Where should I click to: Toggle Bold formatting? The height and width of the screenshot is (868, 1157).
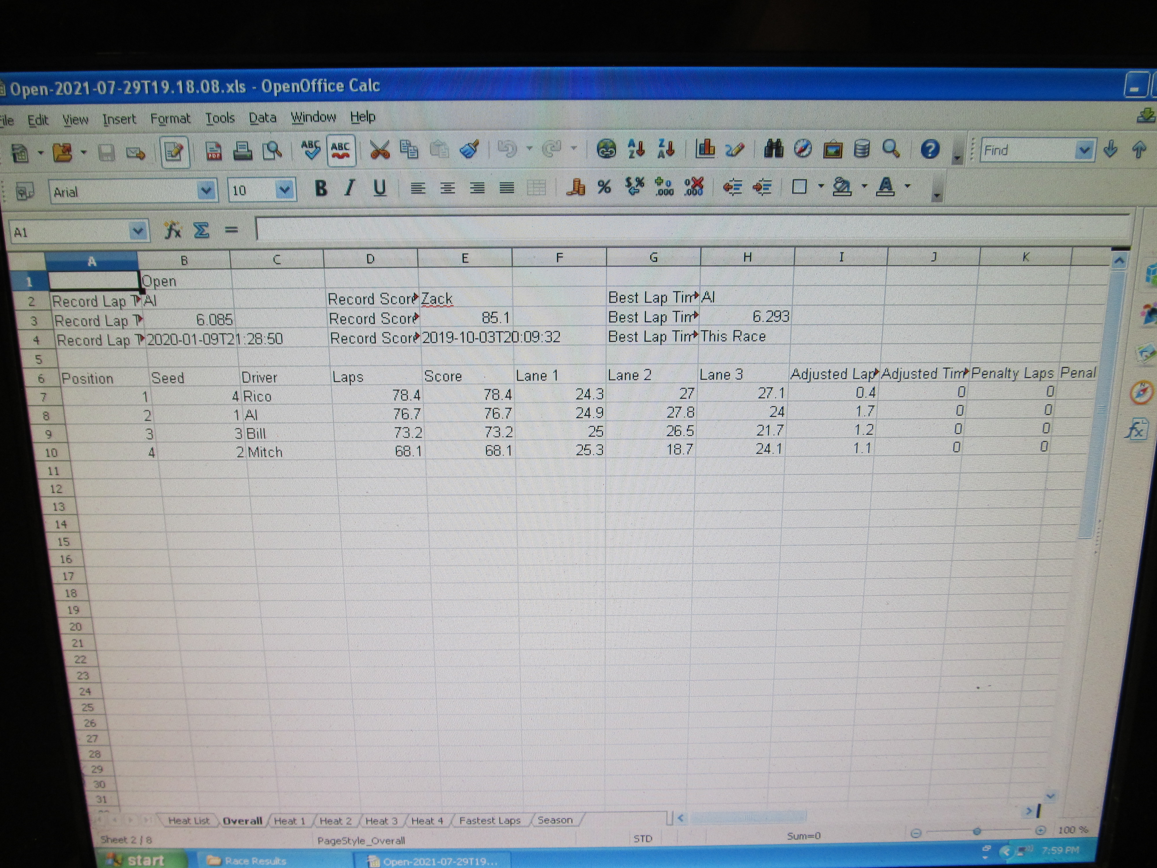coord(320,188)
